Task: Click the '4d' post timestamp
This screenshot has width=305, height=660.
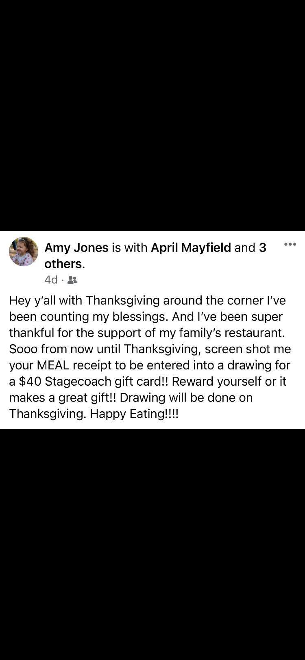Action: click(x=51, y=280)
